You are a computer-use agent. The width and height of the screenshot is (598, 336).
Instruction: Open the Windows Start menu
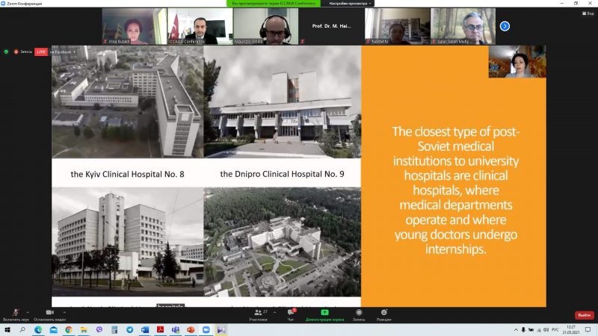7,329
